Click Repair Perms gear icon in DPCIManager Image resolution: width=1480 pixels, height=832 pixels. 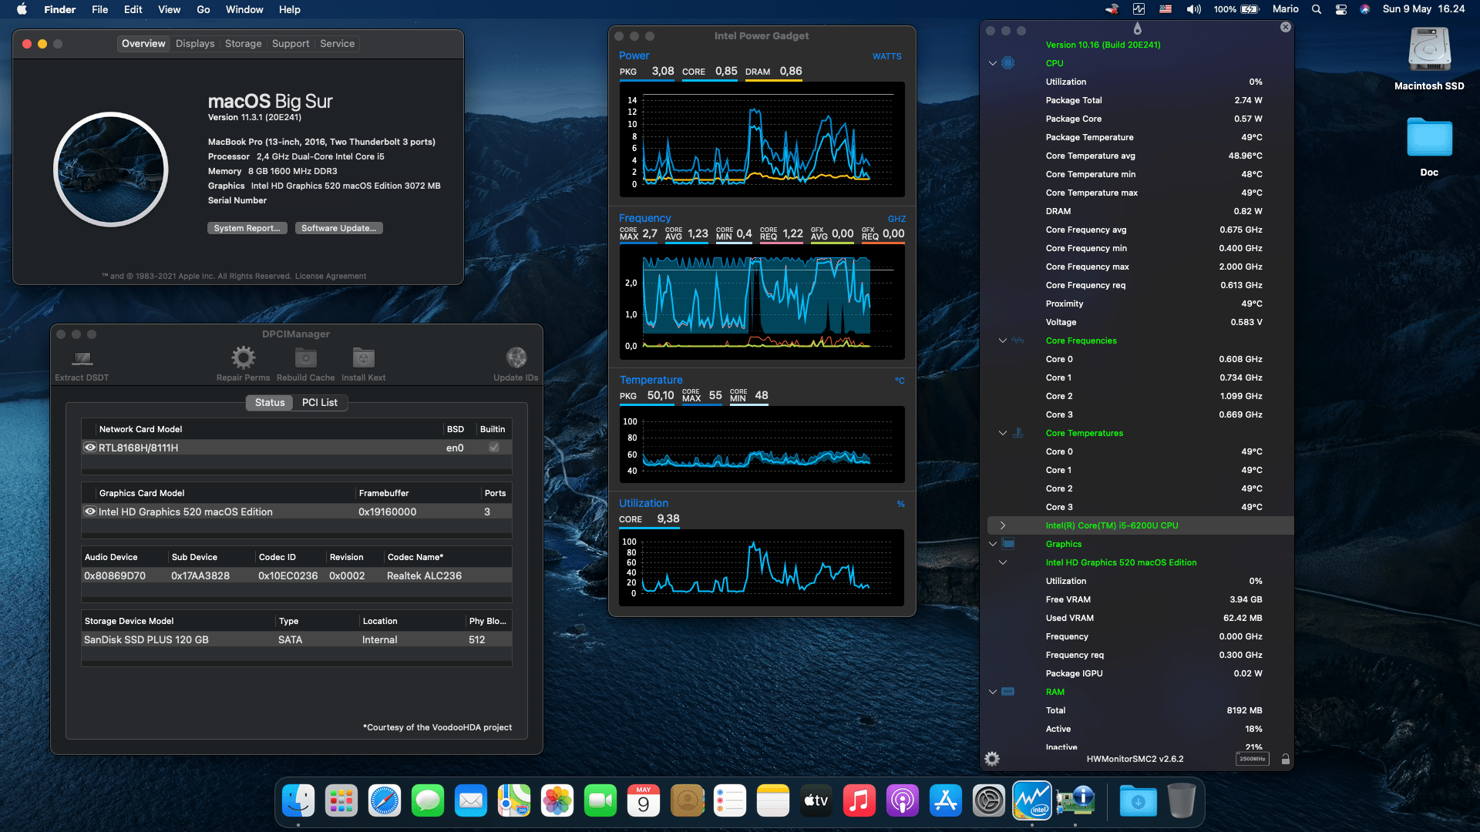[x=244, y=357]
